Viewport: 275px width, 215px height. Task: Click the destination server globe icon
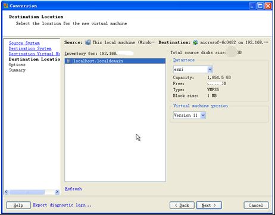195,42
